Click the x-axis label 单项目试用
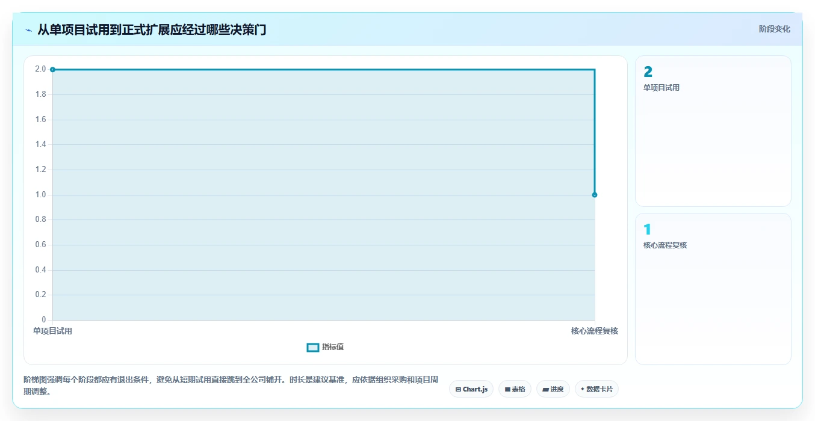This screenshot has height=421, width=815. [x=52, y=331]
